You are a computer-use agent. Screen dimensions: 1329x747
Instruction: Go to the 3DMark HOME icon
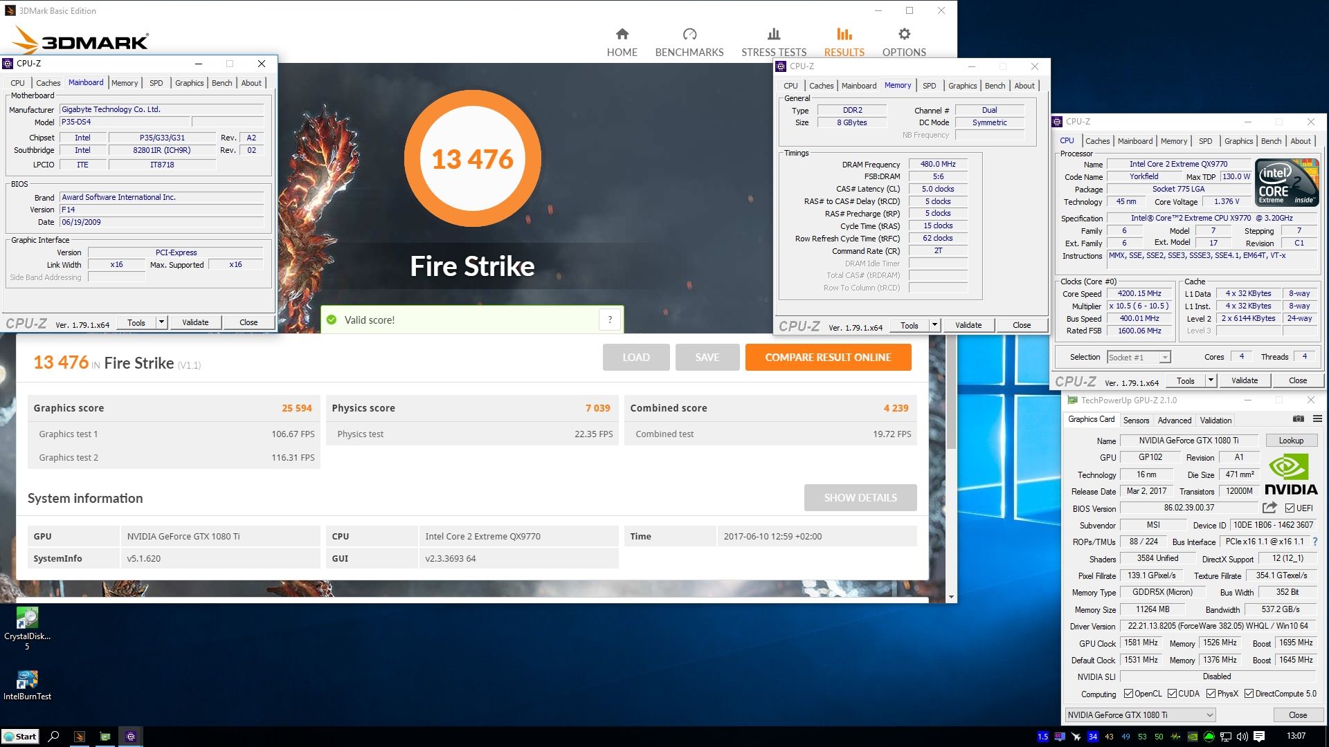click(x=622, y=35)
